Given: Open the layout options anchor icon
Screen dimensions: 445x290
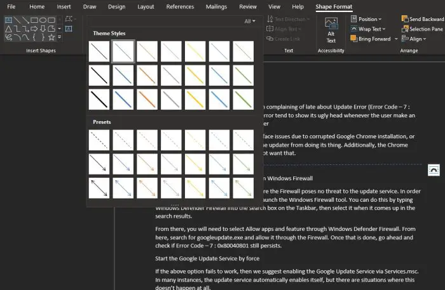Looking at the screenshot, I should tap(434, 170).
